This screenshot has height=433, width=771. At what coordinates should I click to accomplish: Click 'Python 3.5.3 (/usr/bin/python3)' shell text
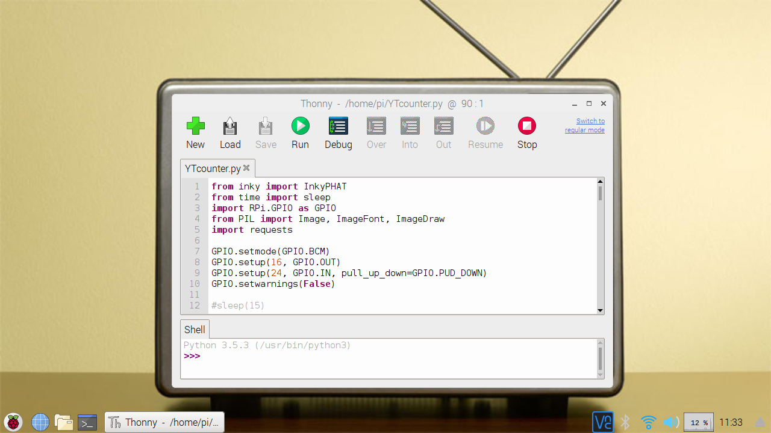[267, 345]
